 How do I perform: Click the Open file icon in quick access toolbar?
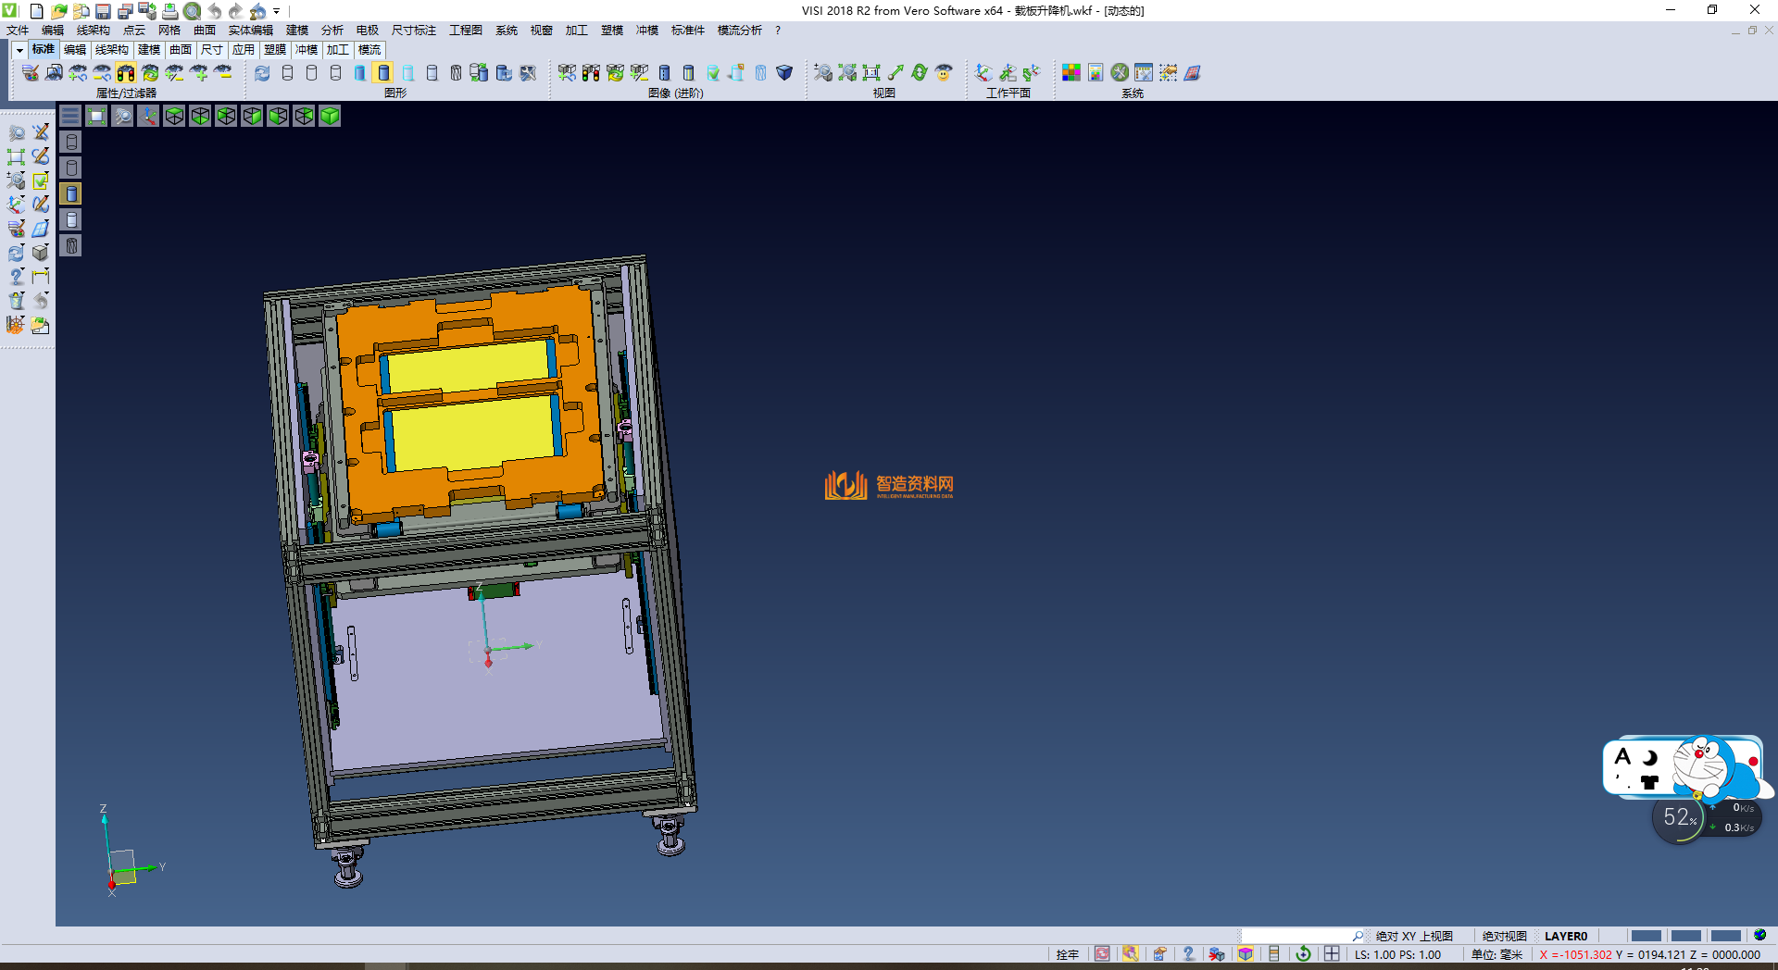pyautogui.click(x=58, y=11)
